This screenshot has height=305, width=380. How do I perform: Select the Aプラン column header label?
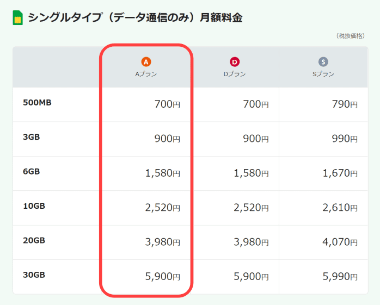(146, 74)
